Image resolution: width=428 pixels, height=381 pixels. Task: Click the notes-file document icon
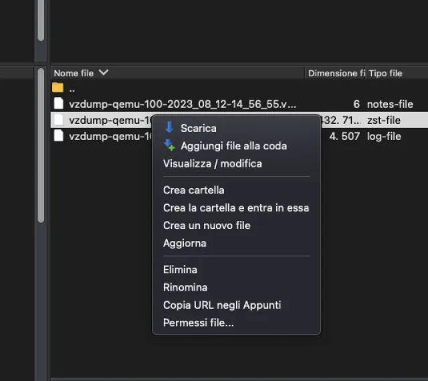pos(58,104)
